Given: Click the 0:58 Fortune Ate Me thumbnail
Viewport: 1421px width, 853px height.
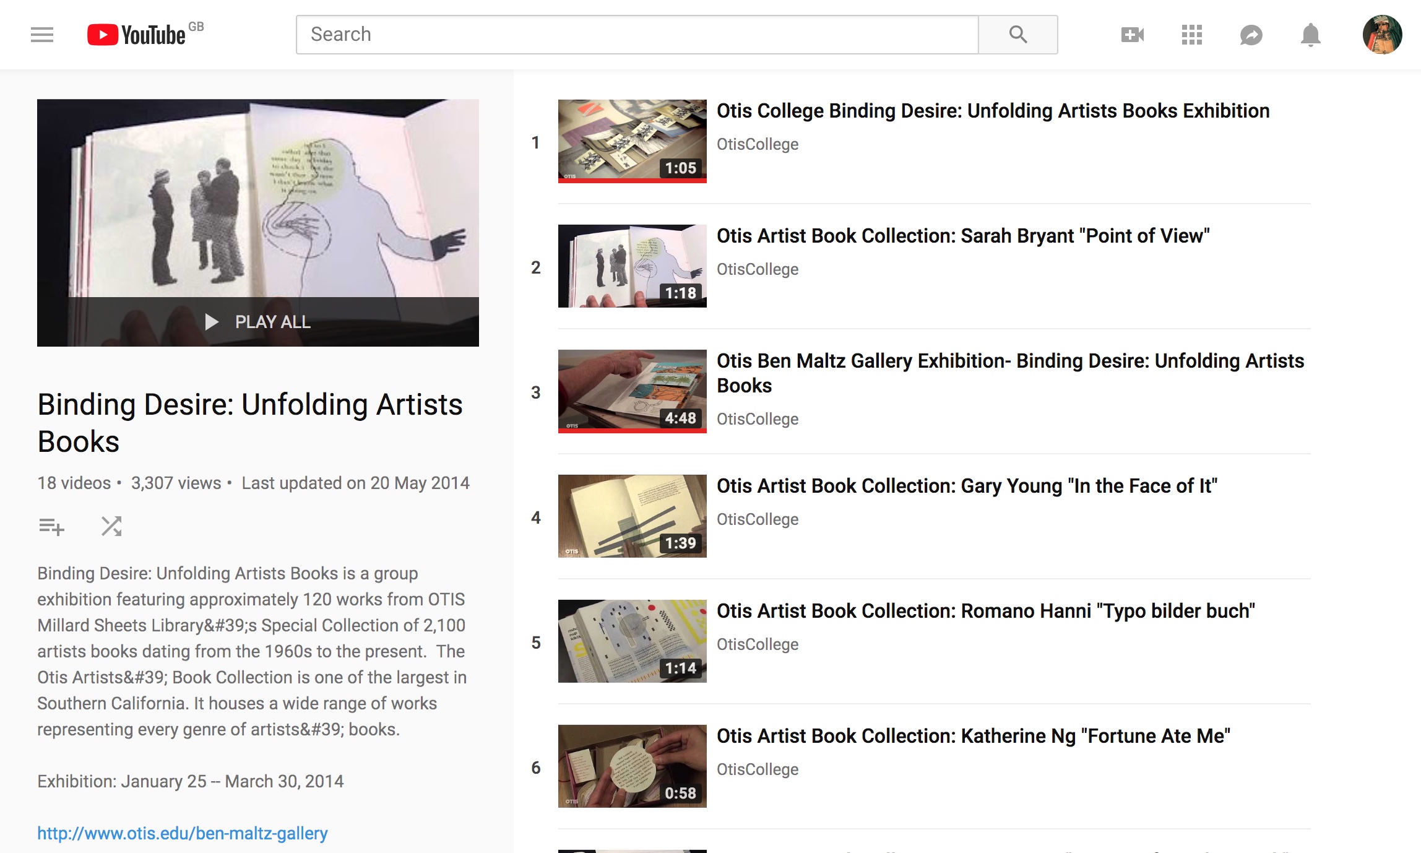Looking at the screenshot, I should 632,766.
